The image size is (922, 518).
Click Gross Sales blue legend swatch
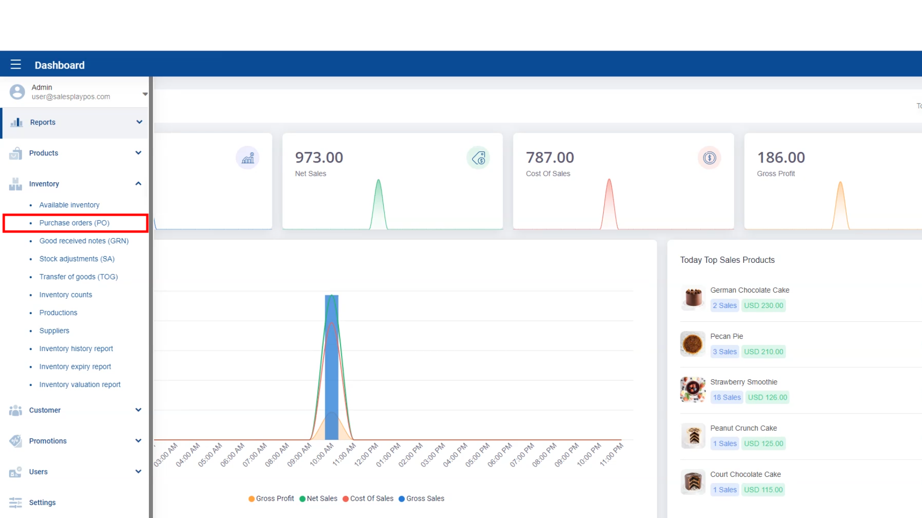[x=401, y=499]
